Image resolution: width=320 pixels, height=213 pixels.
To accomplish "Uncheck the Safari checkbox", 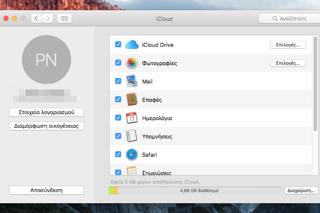I will (x=118, y=154).
